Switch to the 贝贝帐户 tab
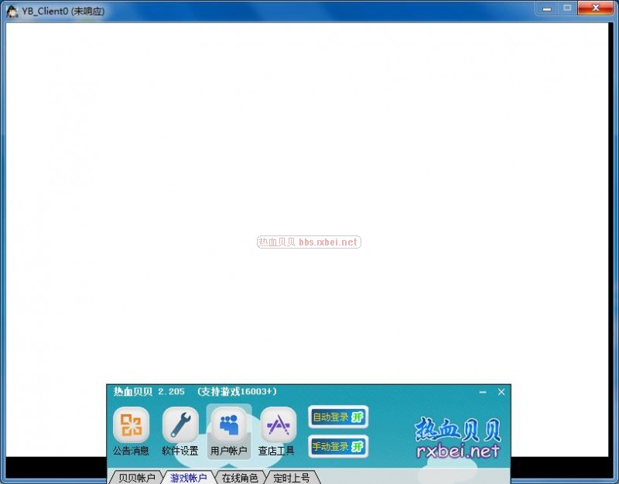The image size is (619, 484). [136, 478]
